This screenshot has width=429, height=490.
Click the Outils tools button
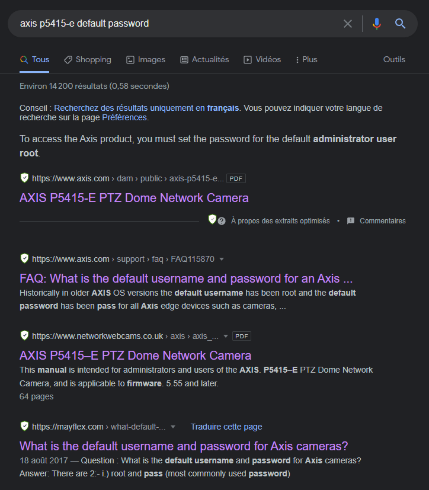(x=394, y=60)
